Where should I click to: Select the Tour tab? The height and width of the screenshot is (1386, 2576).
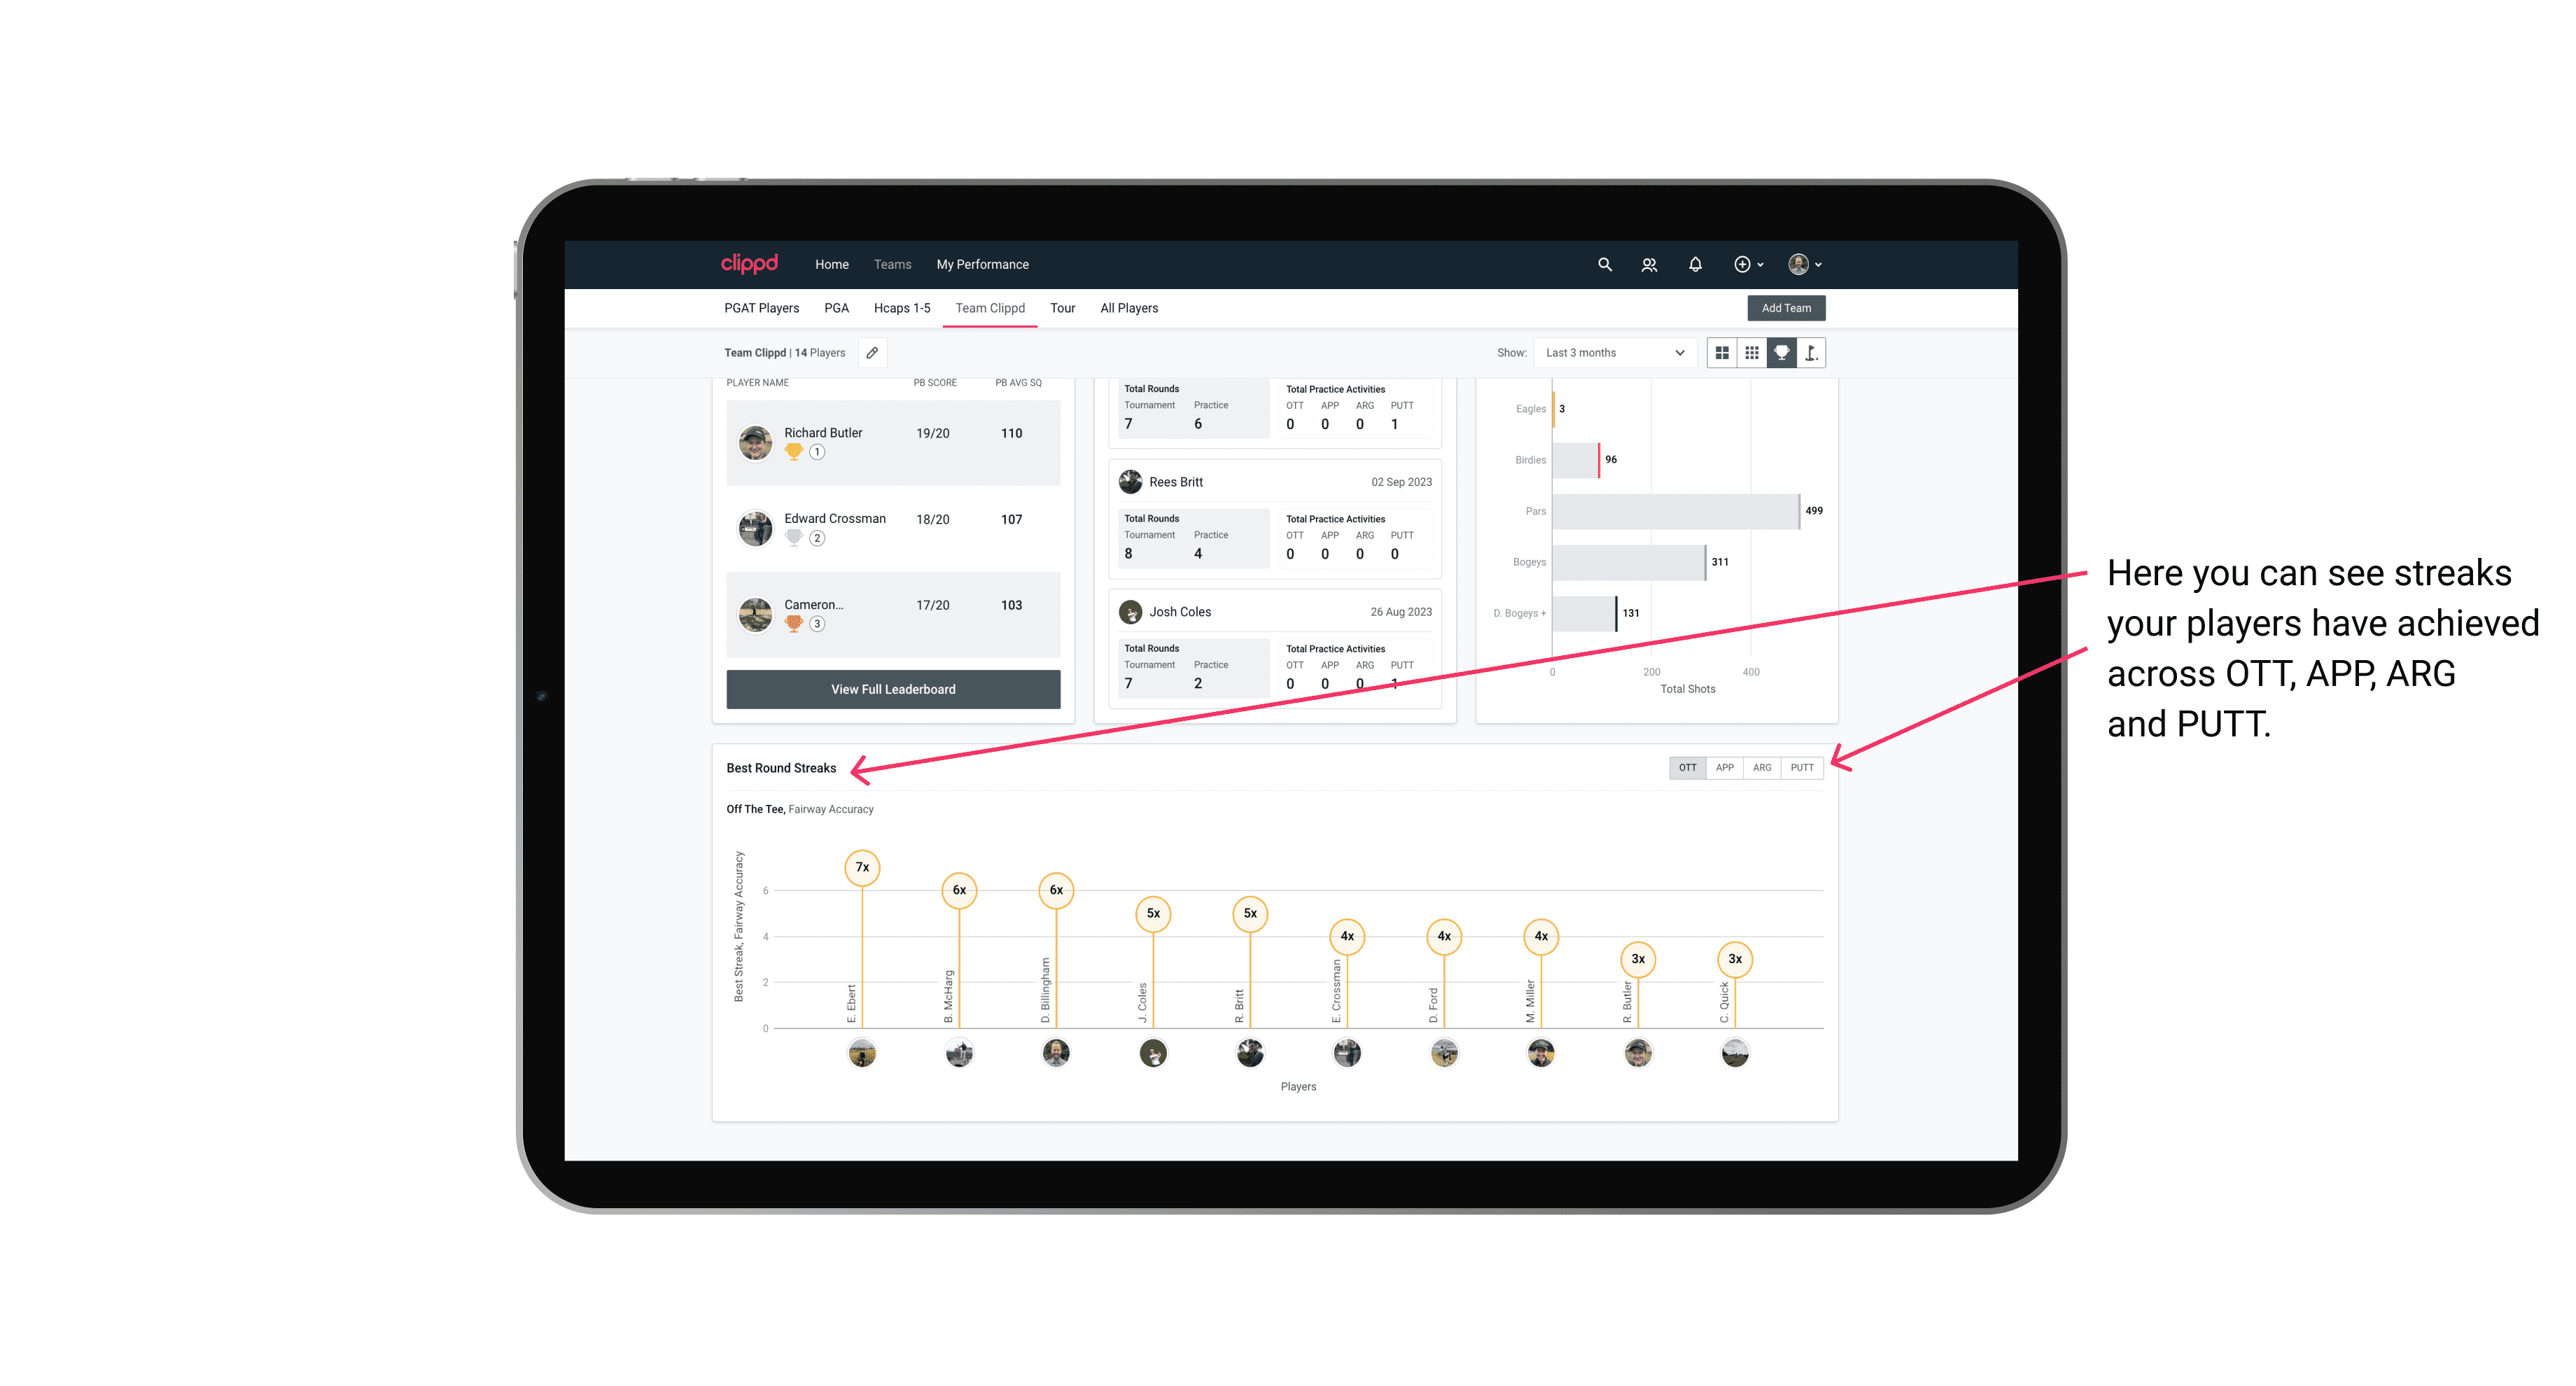point(1058,309)
